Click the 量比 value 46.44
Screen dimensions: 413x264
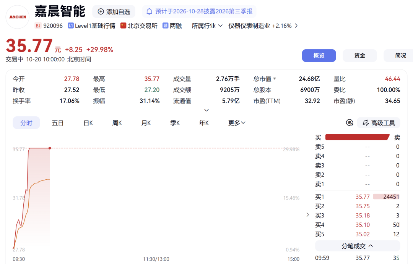tap(392, 79)
